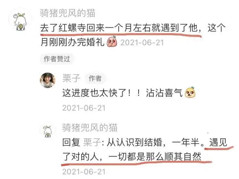Image resolution: width=239 pixels, height=179 pixels.
Task: Tap the 作者赞过 tag
Action: point(57,59)
